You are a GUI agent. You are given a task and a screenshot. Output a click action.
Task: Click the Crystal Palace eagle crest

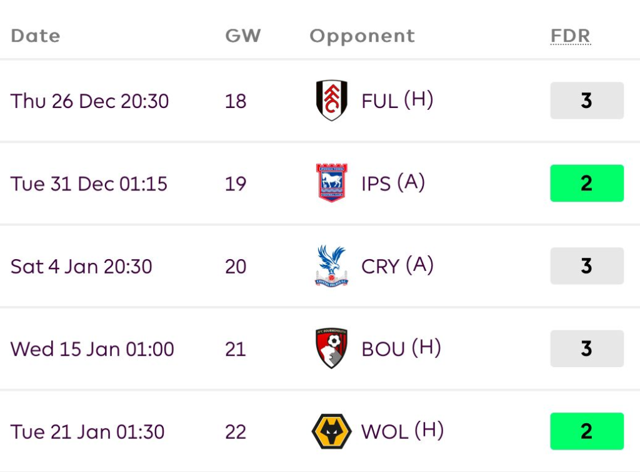pyautogui.click(x=331, y=266)
